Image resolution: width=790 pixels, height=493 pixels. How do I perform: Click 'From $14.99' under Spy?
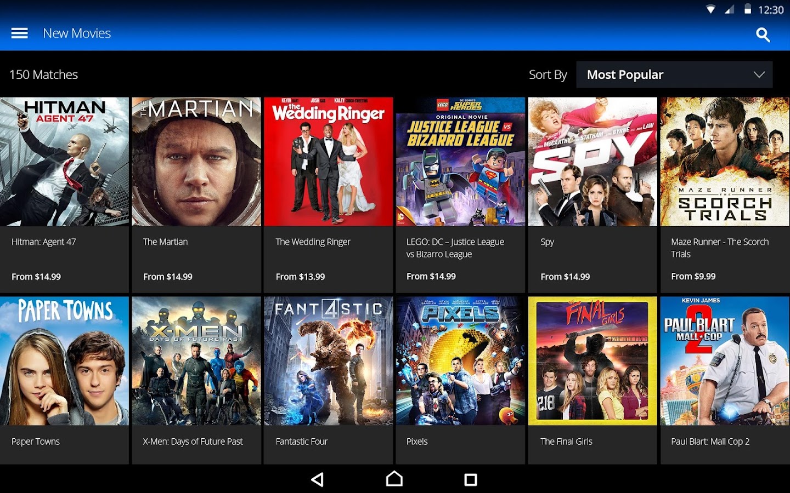[x=565, y=277]
